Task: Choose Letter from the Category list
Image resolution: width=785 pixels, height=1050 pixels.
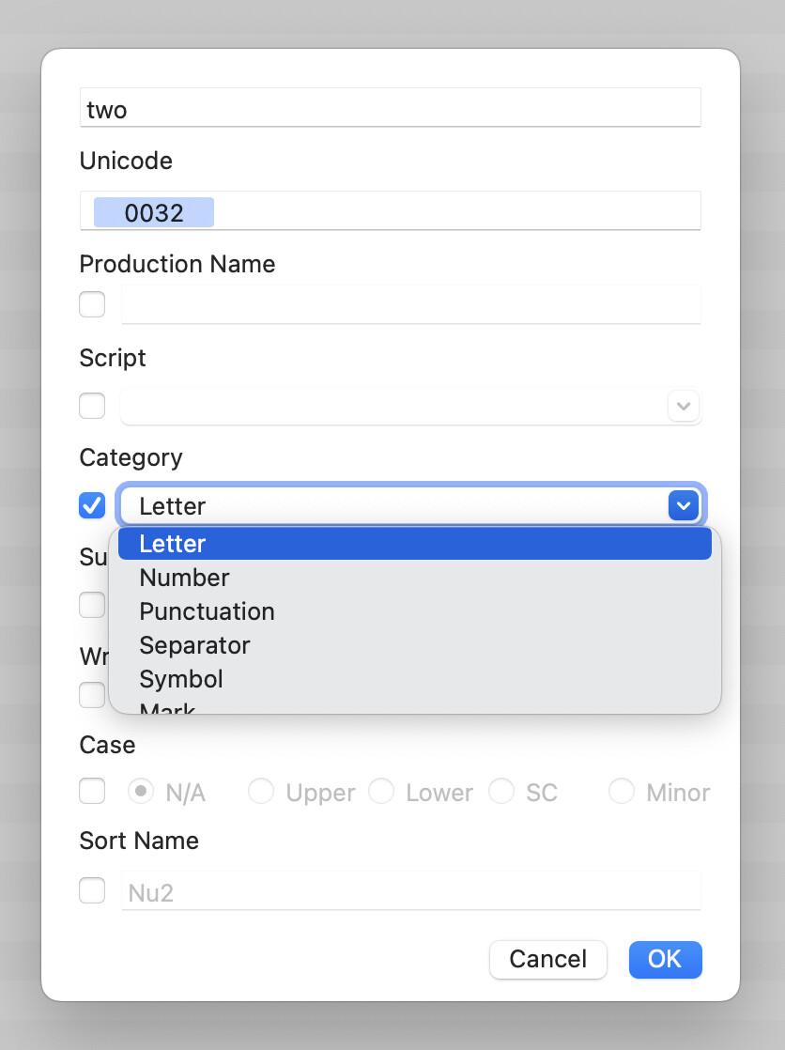Action: [173, 544]
